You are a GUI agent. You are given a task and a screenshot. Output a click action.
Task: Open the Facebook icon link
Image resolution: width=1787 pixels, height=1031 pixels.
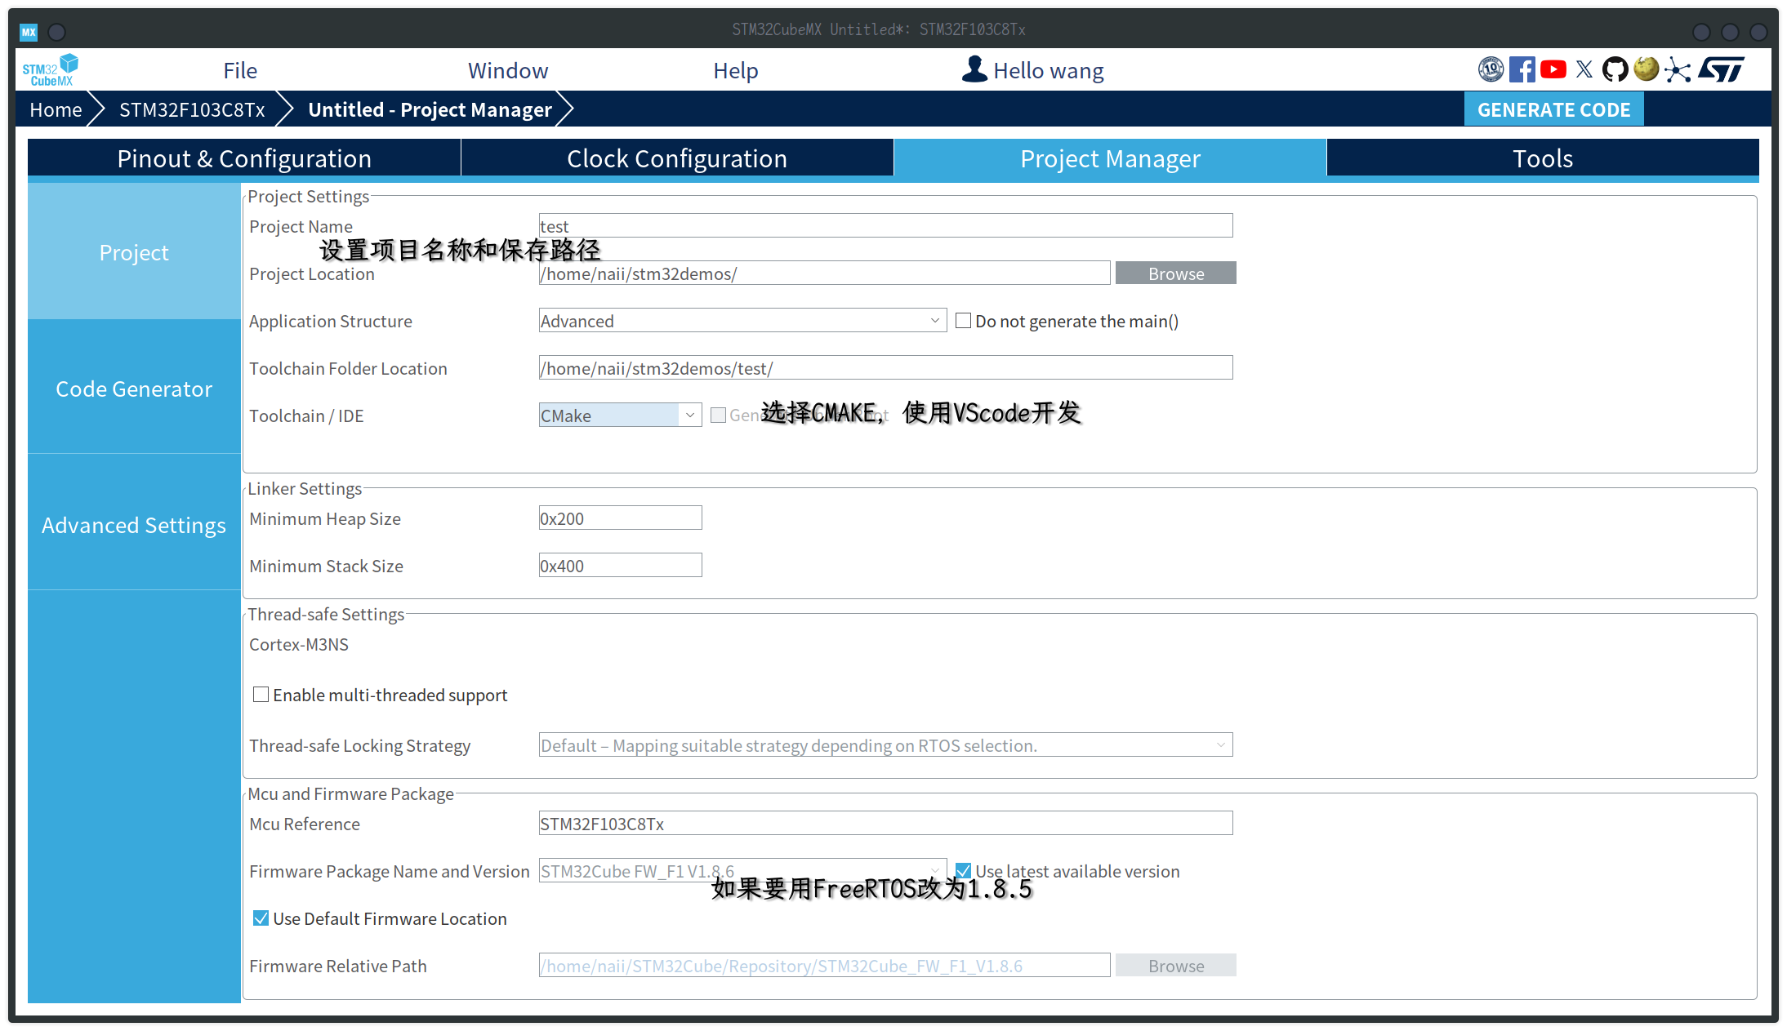[x=1522, y=69]
